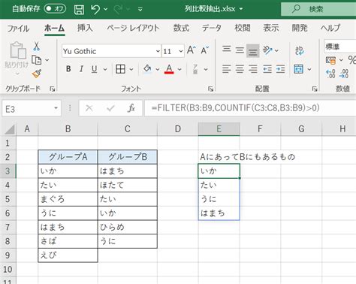Open the Undo history dropdown
This screenshot has width=356, height=284.
tap(106, 10)
